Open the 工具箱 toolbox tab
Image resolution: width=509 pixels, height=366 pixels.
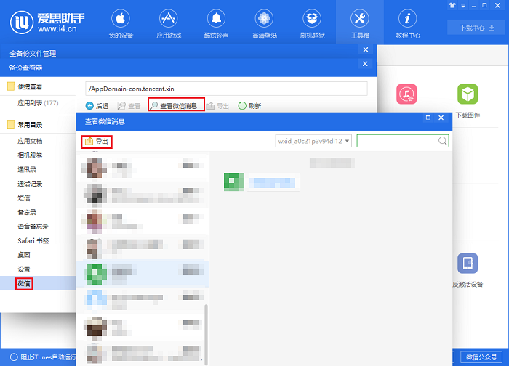(360, 24)
